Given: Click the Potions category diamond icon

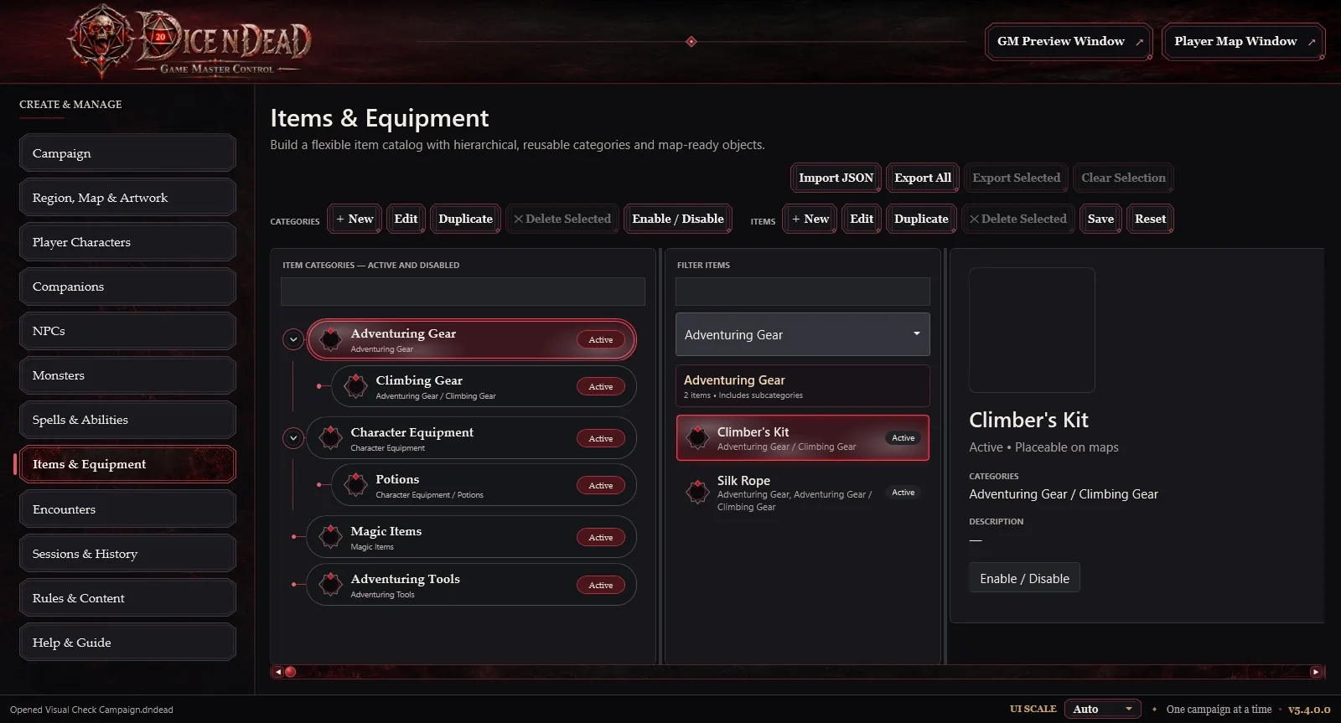Looking at the screenshot, I should tap(356, 485).
